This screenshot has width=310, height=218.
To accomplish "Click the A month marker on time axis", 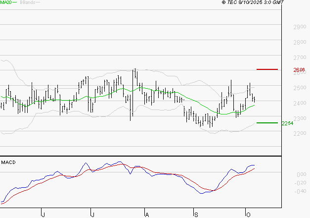I will click(147, 215).
